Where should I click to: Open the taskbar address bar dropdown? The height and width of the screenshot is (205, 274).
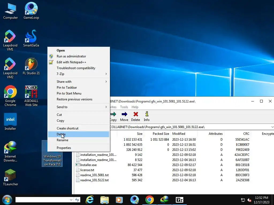[x=71, y=200]
